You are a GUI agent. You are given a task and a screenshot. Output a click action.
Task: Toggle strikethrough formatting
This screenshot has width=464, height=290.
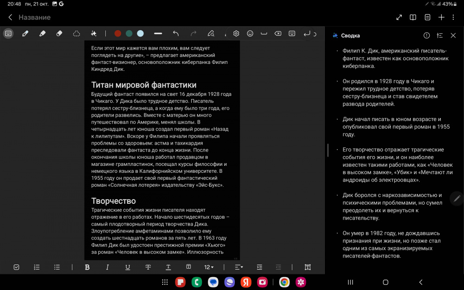tap(148, 267)
